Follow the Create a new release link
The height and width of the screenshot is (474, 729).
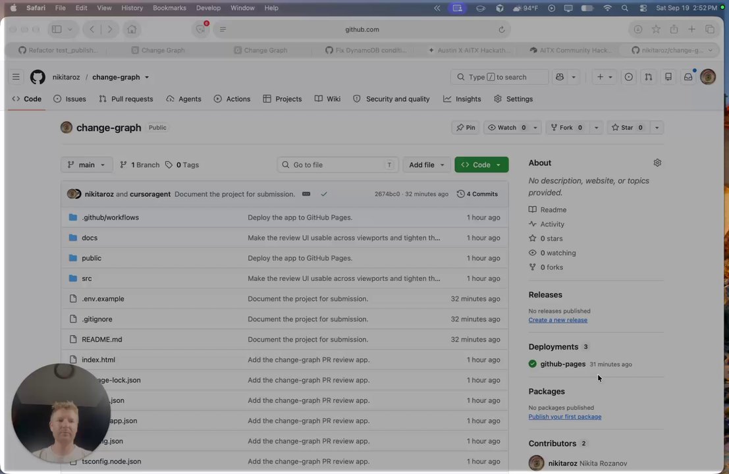557,320
